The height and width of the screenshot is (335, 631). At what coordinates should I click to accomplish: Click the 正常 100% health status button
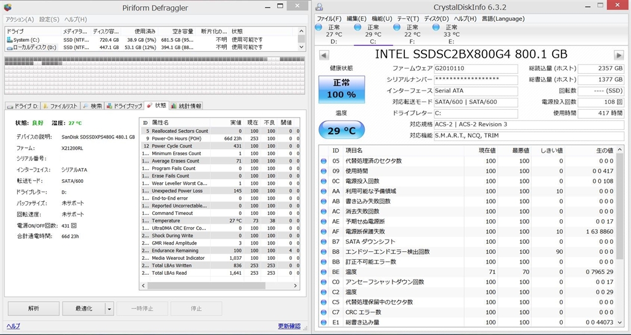pos(341,90)
